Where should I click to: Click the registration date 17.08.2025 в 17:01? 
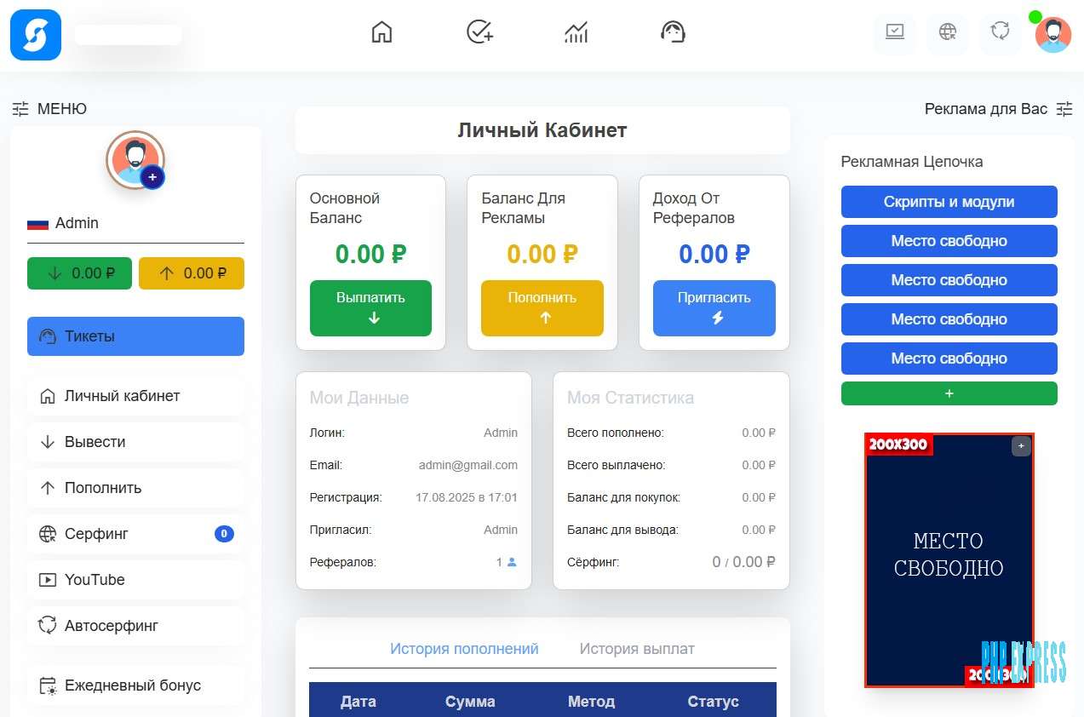pos(467,497)
